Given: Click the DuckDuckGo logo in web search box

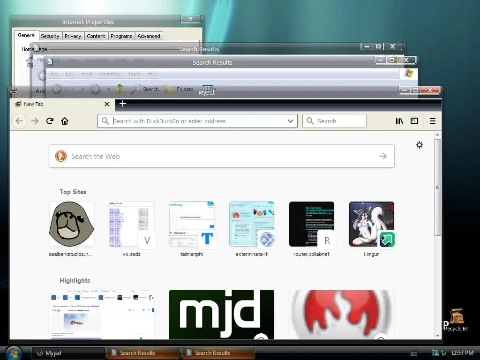Looking at the screenshot, I should [61, 156].
